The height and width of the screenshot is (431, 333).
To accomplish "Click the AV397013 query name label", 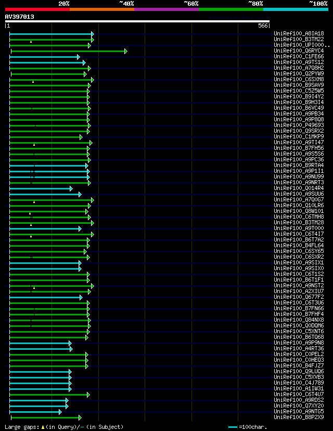I will pyautogui.click(x=19, y=17).
